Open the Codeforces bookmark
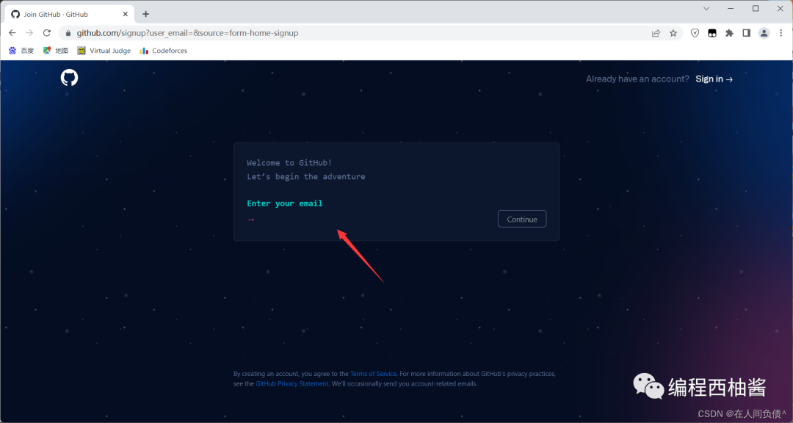The height and width of the screenshot is (423, 793). [163, 51]
